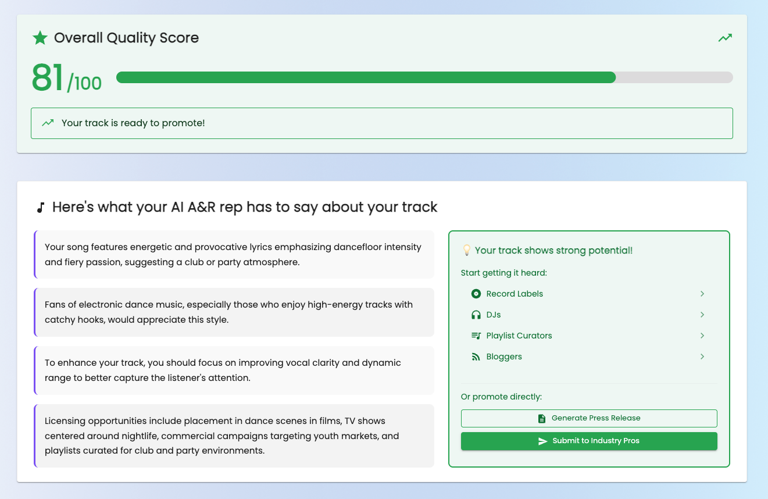Click Submit to Industry Pros
Screen dimensions: 768x499
[x=589, y=441]
